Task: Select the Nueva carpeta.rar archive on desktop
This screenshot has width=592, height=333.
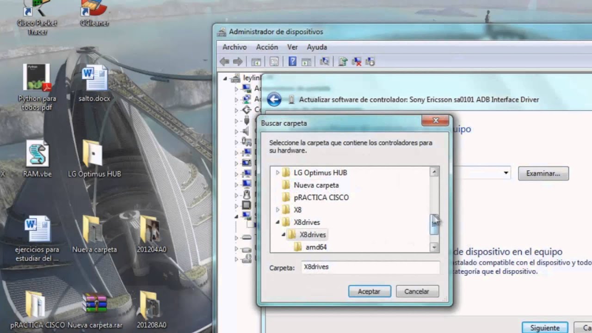Action: click(94, 311)
